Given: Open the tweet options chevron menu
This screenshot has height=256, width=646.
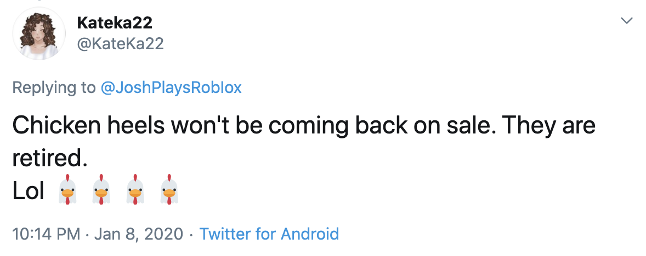Looking at the screenshot, I should pyautogui.click(x=626, y=21).
